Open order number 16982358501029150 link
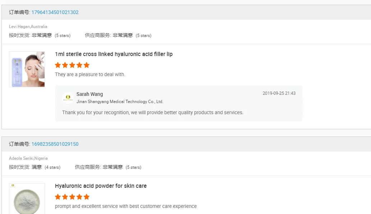The image size is (371, 214). pos(55,144)
